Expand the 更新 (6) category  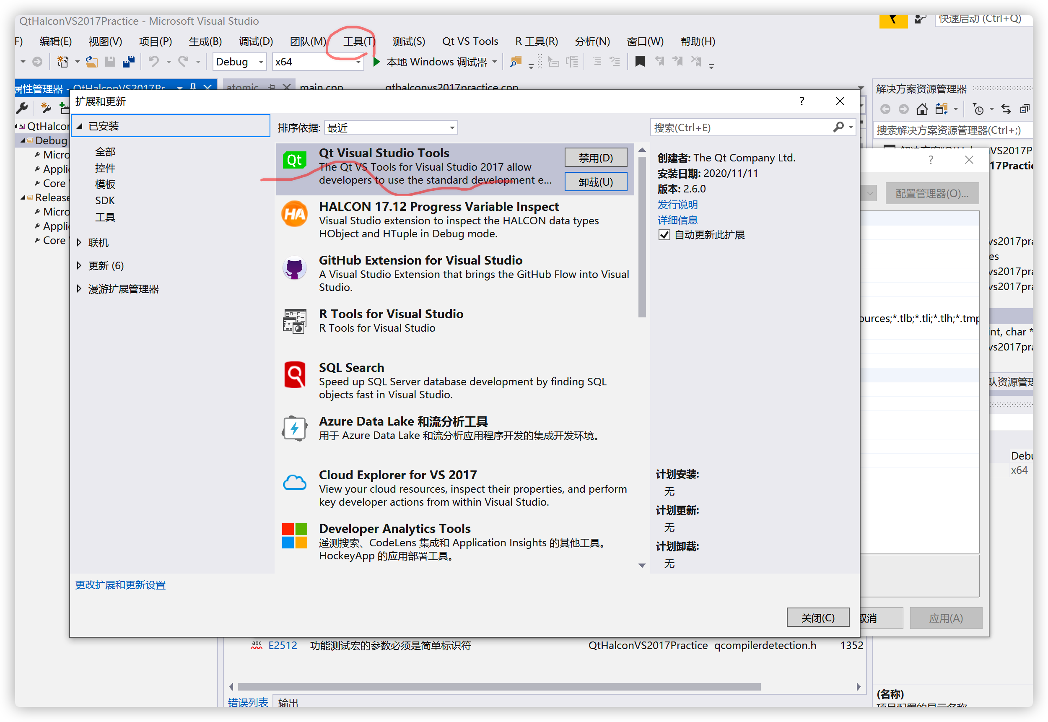79,265
